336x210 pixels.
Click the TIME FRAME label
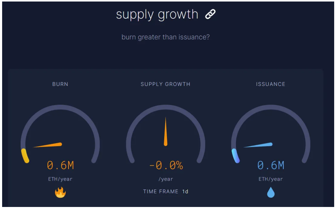tap(161, 191)
